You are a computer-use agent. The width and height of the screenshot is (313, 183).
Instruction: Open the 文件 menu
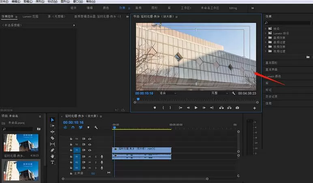[x=4, y=1]
